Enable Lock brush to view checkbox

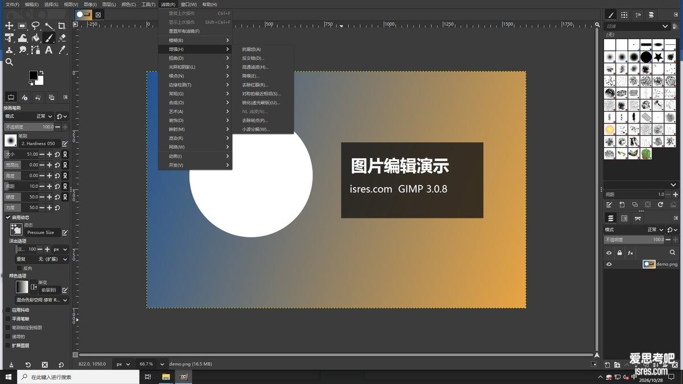pyautogui.click(x=8, y=328)
